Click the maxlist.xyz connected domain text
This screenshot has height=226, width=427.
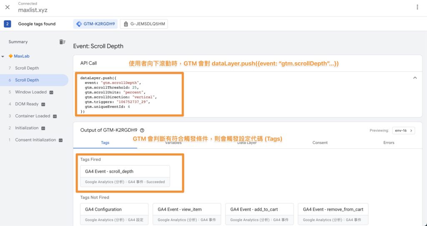(33, 10)
